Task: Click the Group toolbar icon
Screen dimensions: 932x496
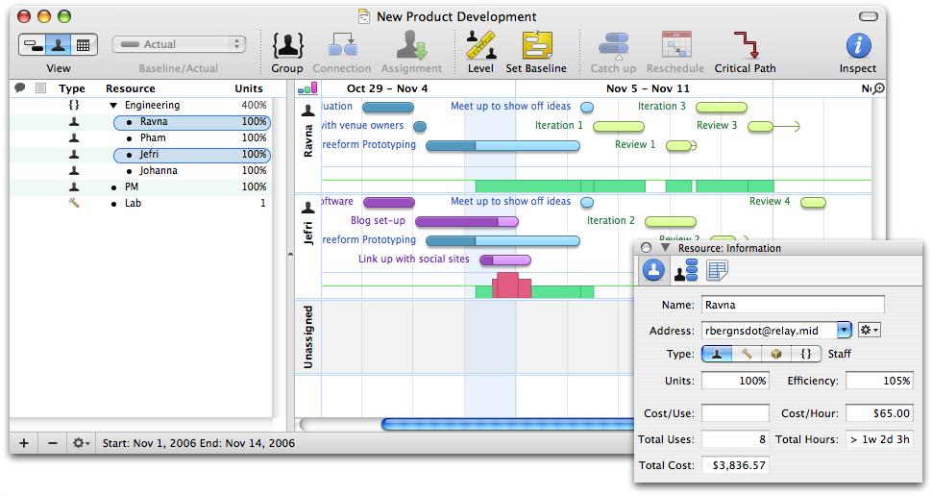Action: (287, 46)
